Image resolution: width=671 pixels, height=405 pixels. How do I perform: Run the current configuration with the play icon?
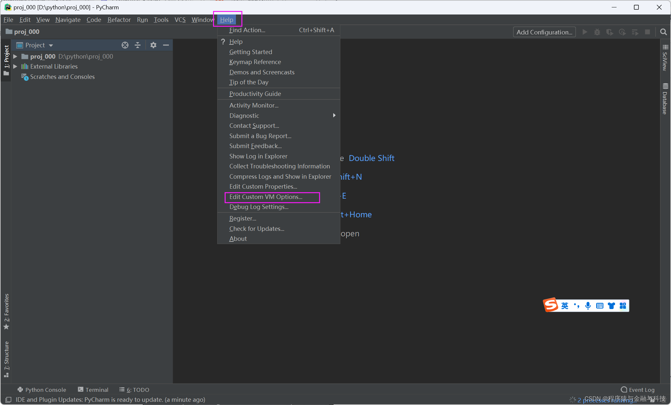(x=585, y=32)
